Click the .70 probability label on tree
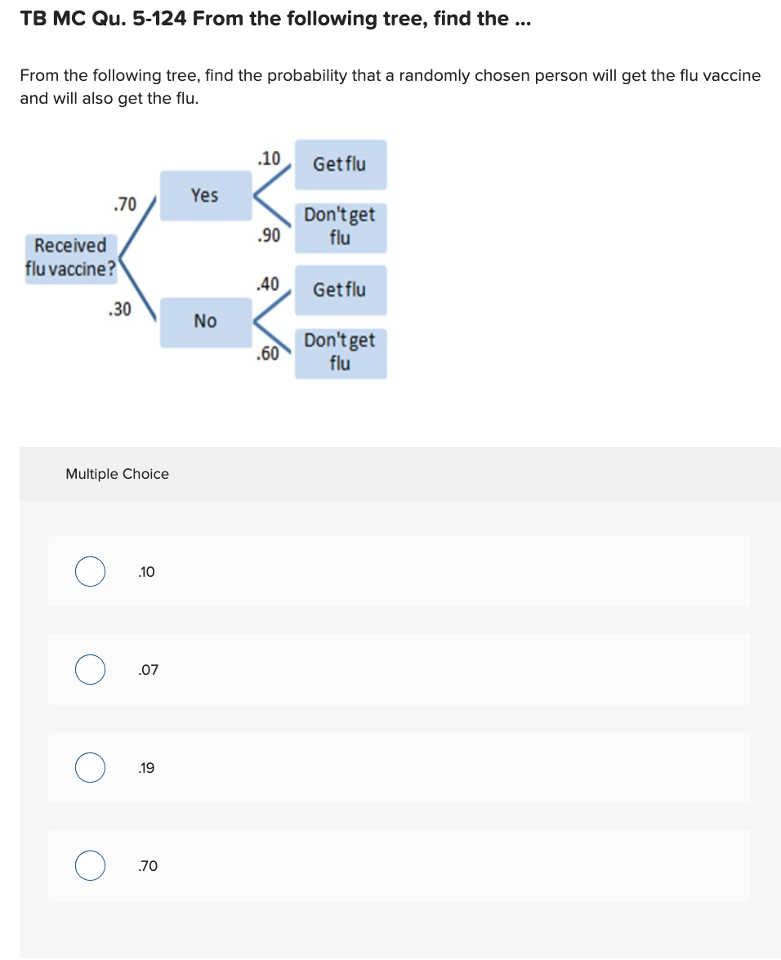Screen dimensions: 781x960 point(125,203)
